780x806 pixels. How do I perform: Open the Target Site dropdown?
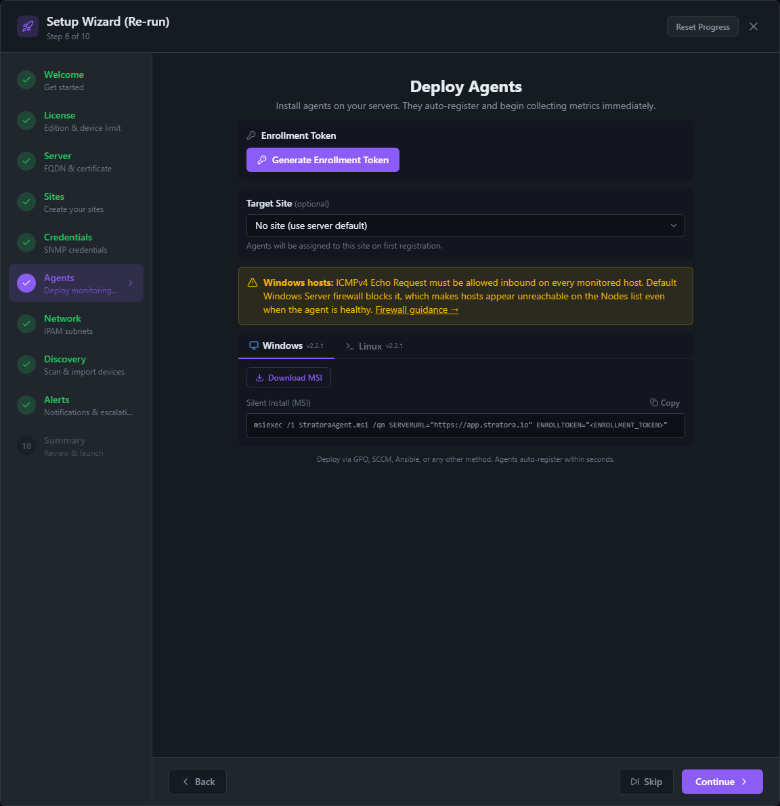466,226
